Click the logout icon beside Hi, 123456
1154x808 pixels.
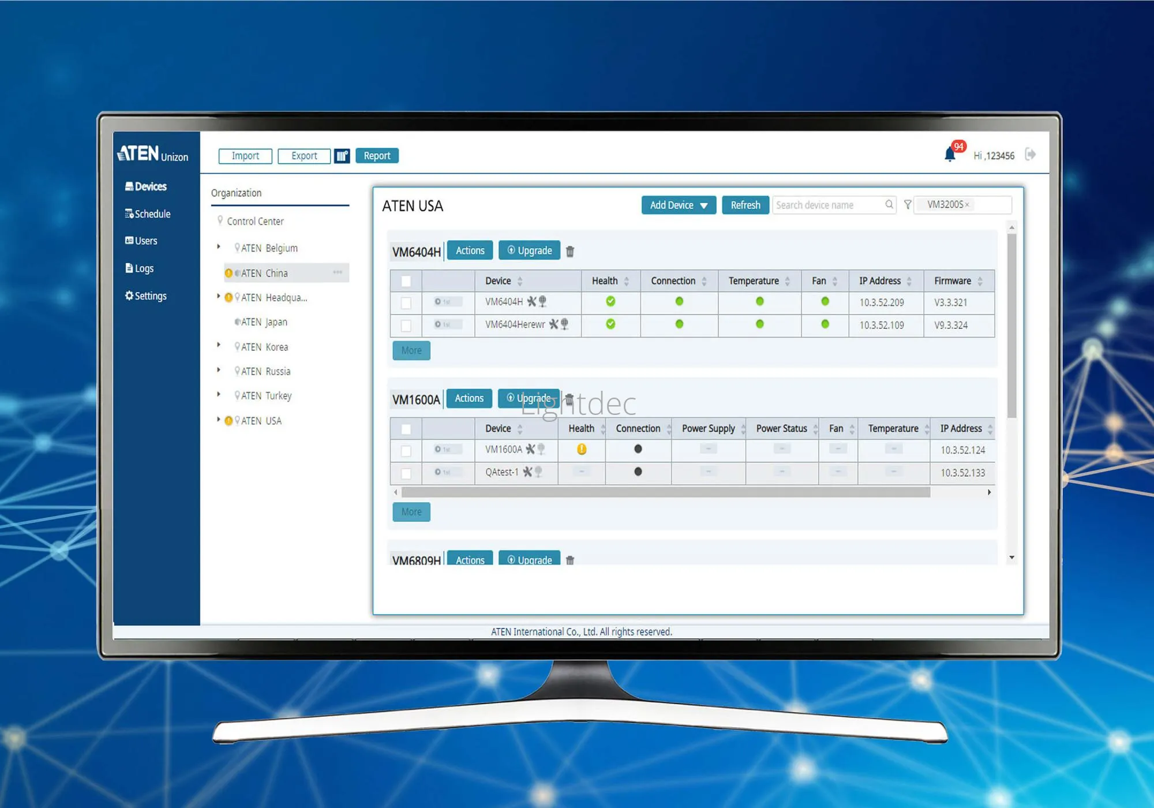pos(1030,154)
